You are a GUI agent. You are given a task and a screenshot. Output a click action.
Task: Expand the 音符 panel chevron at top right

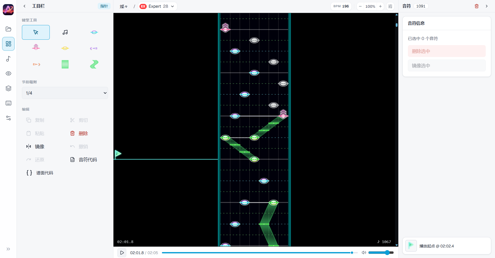click(486, 6)
